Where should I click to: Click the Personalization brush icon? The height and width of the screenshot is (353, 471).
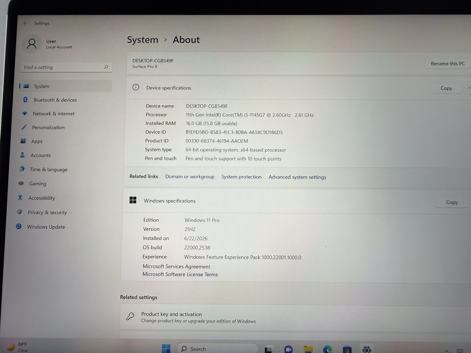[24, 127]
